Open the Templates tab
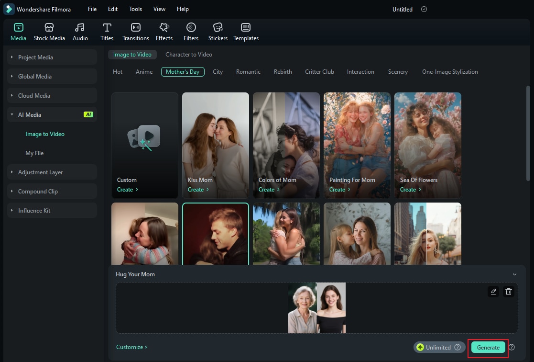The height and width of the screenshot is (362, 534). [246, 32]
